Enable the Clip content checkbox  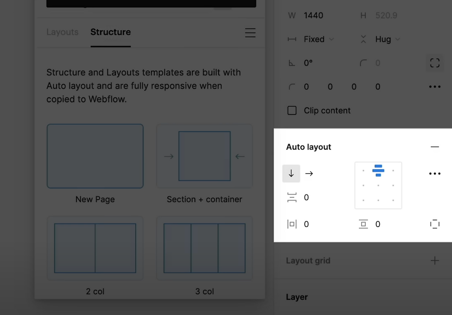pos(292,110)
